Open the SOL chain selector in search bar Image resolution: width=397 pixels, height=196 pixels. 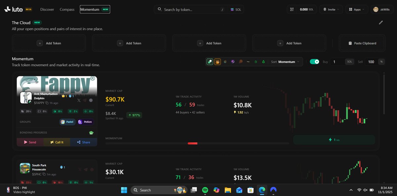[x=236, y=10]
